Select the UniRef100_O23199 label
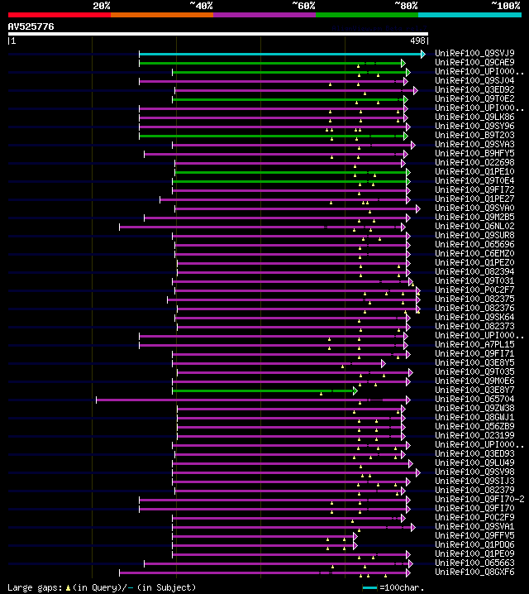The width and height of the screenshot is (529, 594). click(474, 435)
